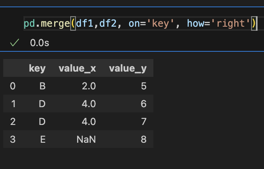Screen dimensions: 264x169
Task: Click the merge function name in code
Action: (x=55, y=23)
